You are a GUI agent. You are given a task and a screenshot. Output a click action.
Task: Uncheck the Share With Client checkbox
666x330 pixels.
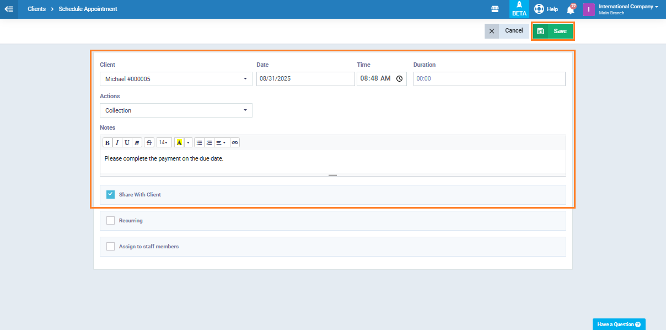[110, 194]
